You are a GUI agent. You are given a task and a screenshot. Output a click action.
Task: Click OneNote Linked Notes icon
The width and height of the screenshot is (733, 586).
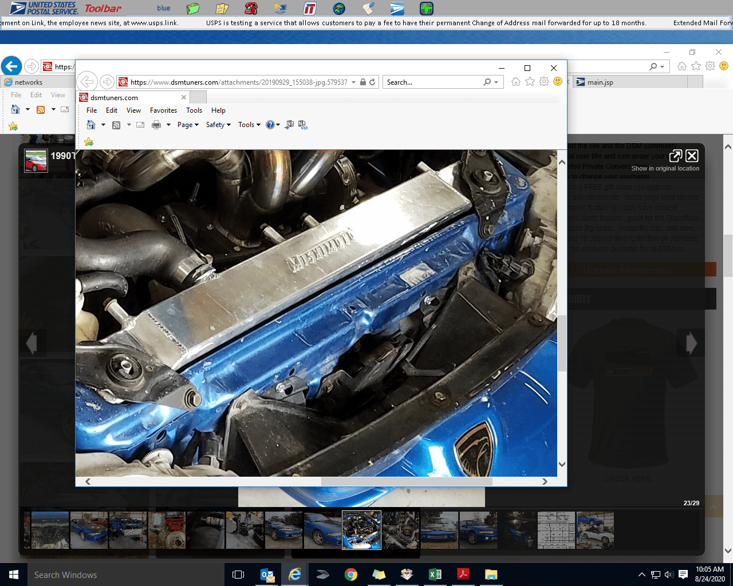(303, 125)
